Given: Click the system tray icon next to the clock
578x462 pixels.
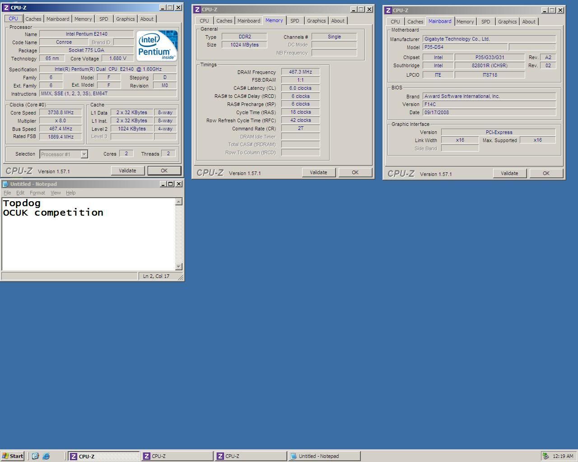Looking at the screenshot, I should pyautogui.click(x=546, y=456).
